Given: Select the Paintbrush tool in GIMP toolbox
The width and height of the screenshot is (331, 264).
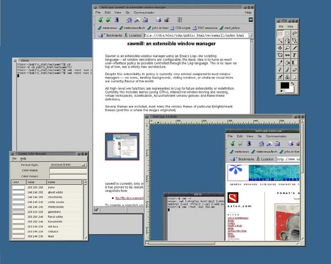Looking at the screenshot, I should [287, 70].
